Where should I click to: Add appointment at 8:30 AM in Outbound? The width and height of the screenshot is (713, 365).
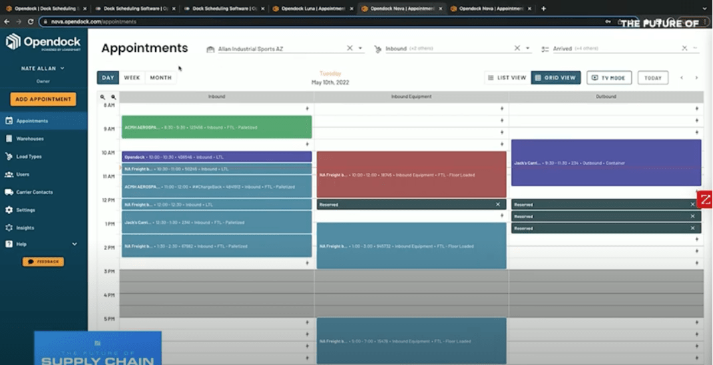(x=696, y=120)
